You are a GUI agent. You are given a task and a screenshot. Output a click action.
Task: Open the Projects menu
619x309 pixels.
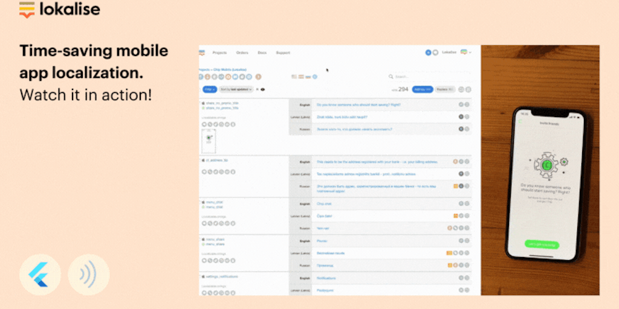pyautogui.click(x=219, y=53)
